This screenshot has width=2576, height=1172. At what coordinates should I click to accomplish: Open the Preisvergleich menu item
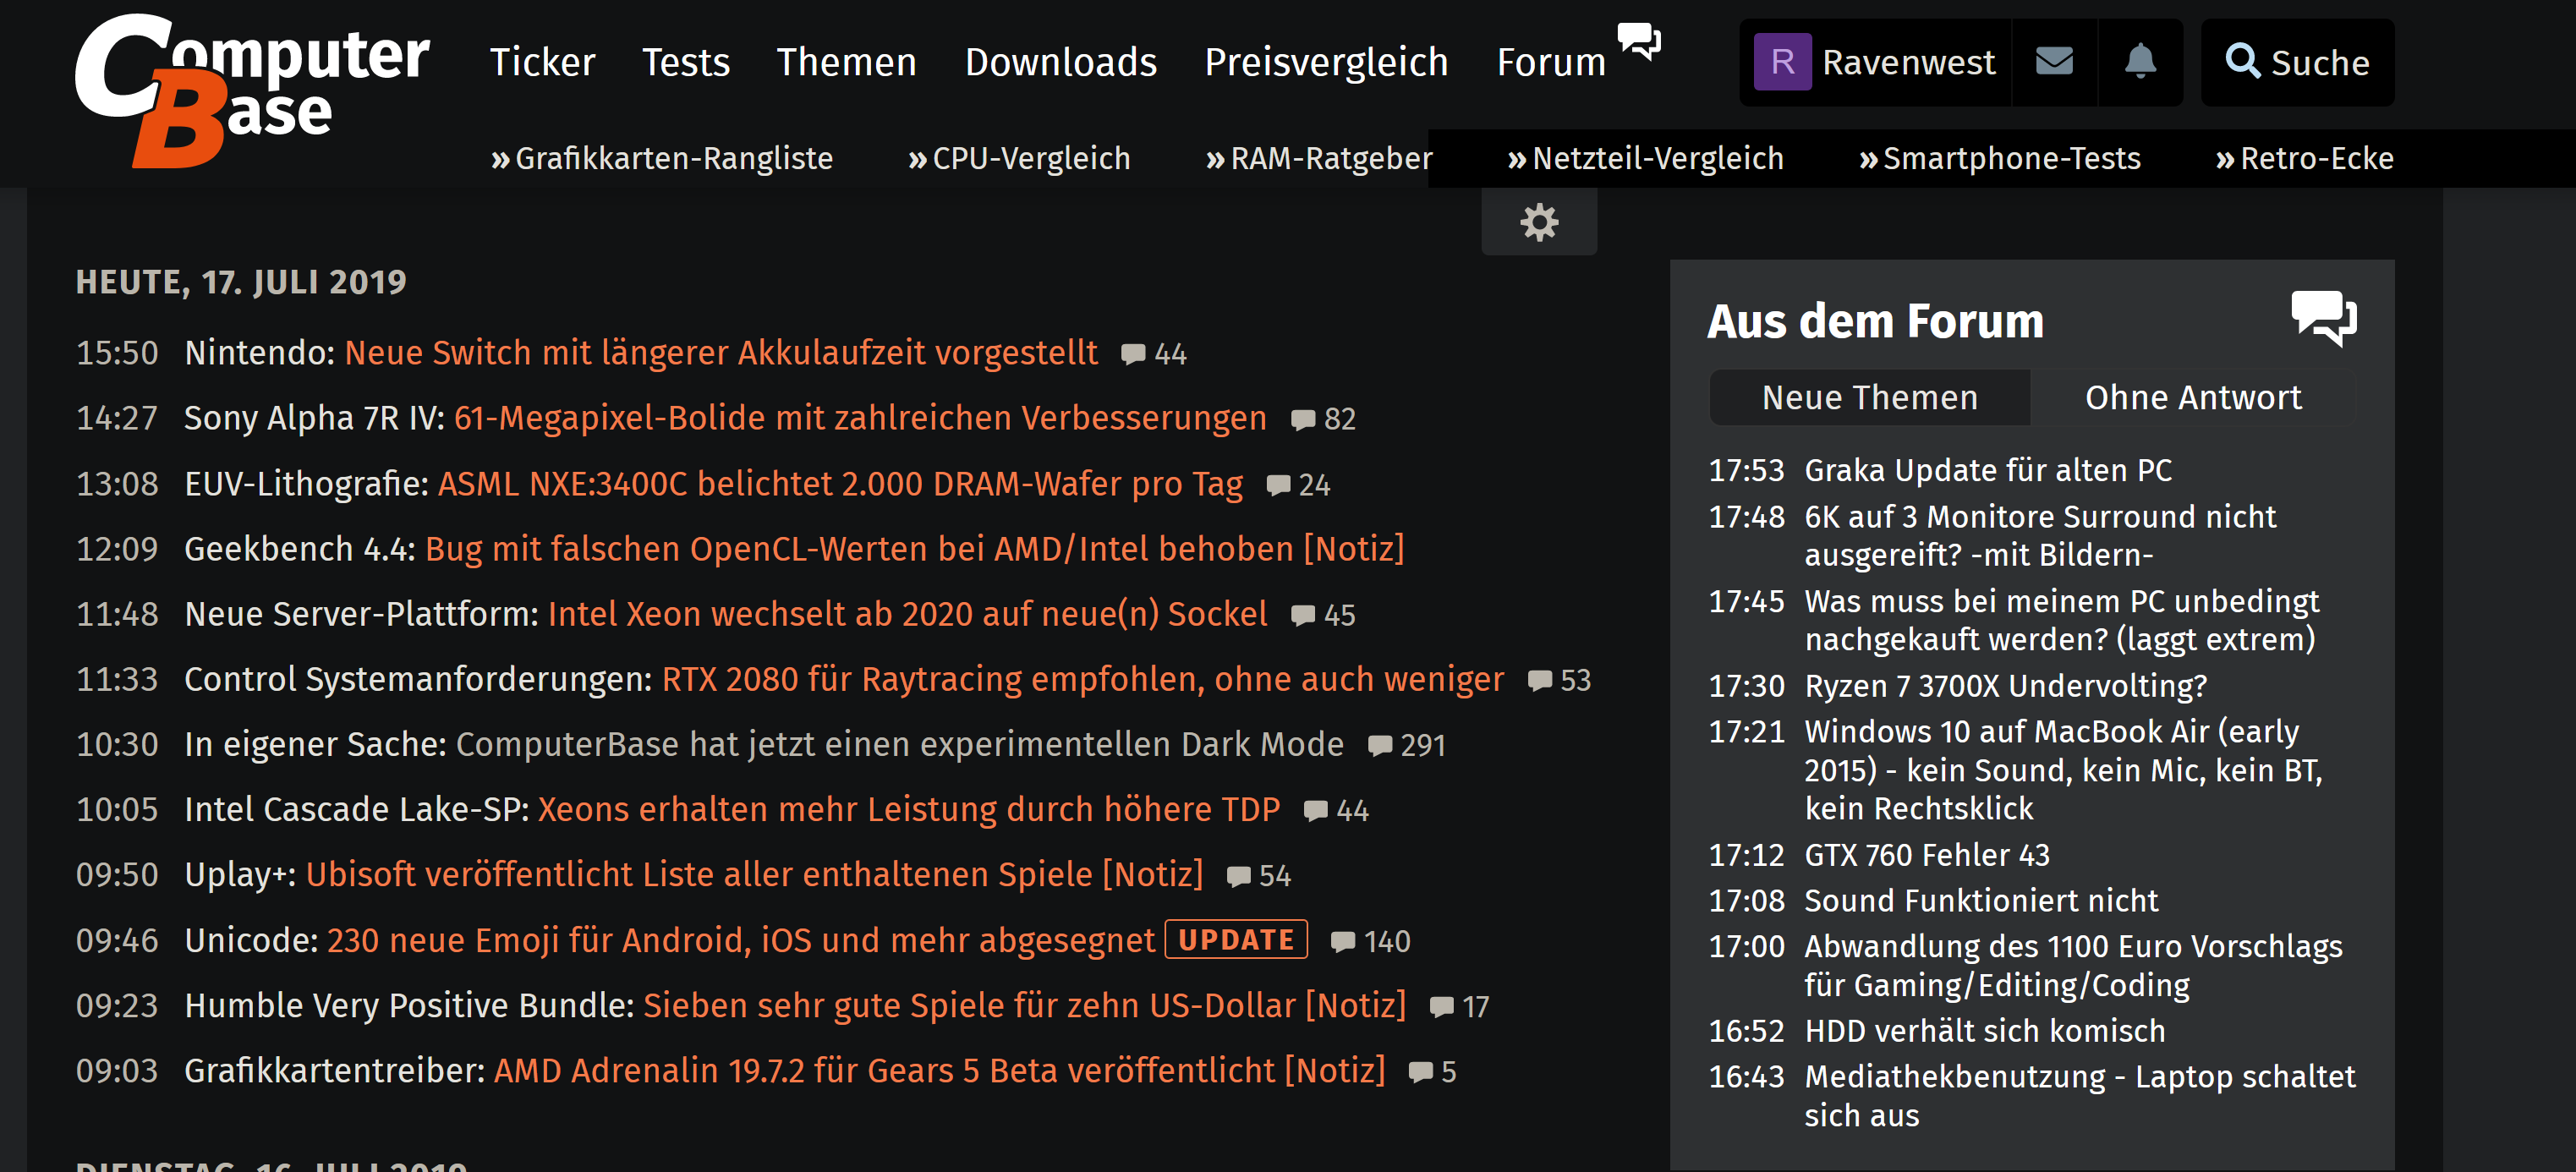[1325, 62]
